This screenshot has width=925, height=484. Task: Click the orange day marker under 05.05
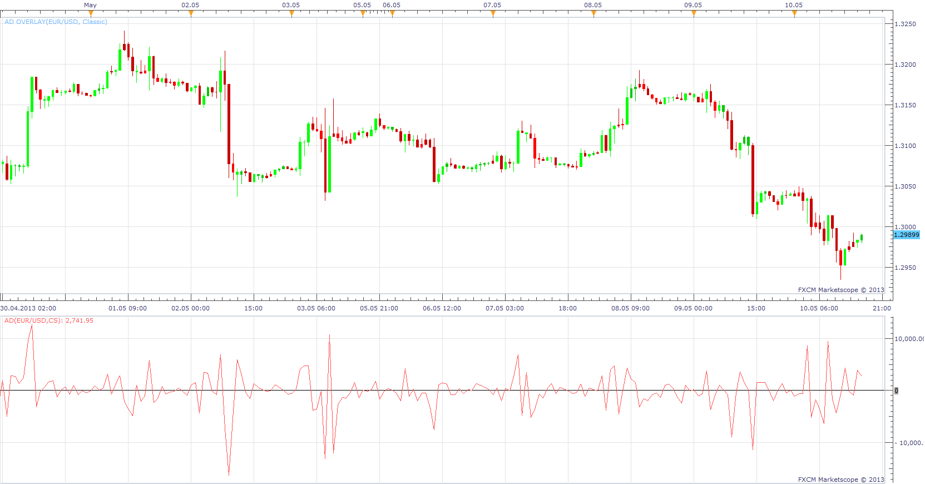pos(363,13)
